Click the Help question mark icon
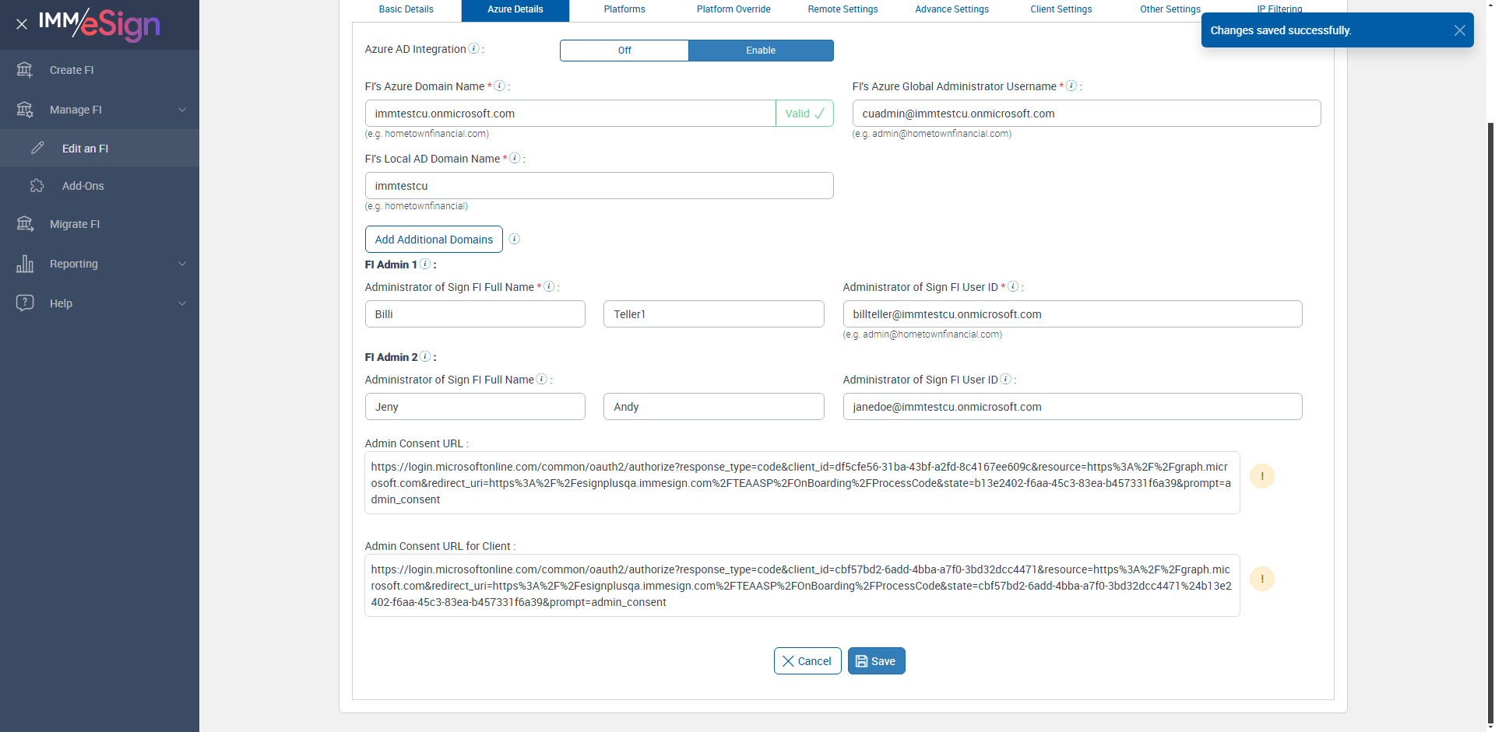This screenshot has width=1495, height=732. tap(25, 303)
